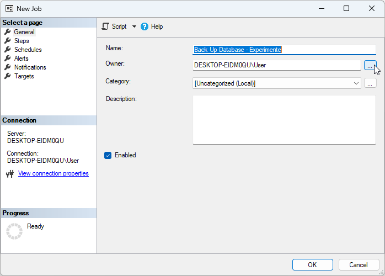Open Help via the question mark icon
The width and height of the screenshot is (385, 276).
145,26
